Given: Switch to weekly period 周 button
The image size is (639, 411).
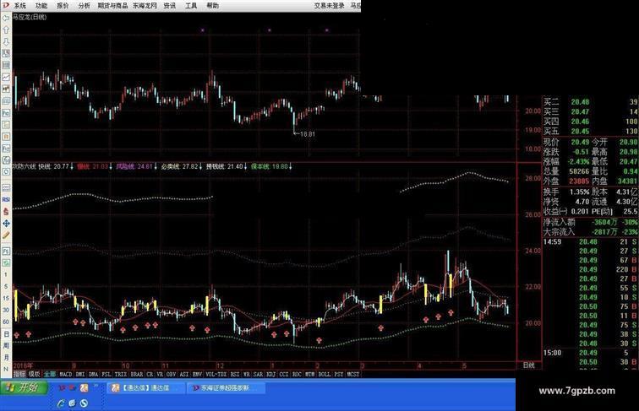Looking at the screenshot, I should click(x=6, y=345).
